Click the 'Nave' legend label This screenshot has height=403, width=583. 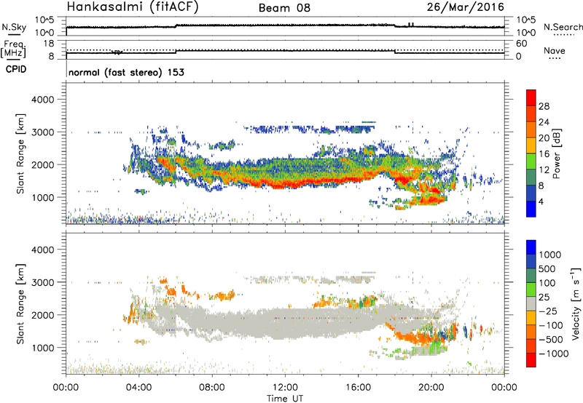[x=554, y=51]
